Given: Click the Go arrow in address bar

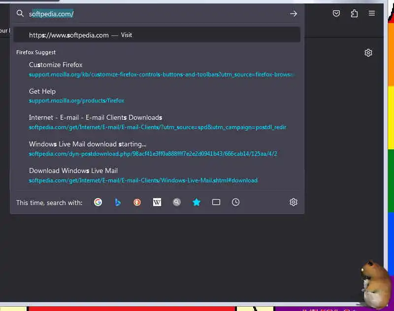Looking at the screenshot, I should tap(293, 14).
